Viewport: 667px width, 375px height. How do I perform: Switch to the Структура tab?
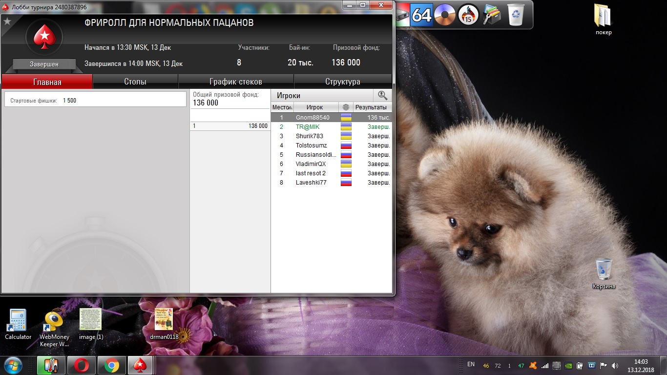coord(343,82)
